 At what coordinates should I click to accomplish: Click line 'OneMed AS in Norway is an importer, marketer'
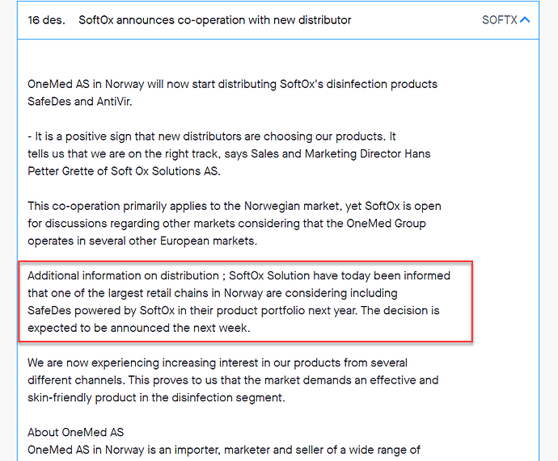(x=224, y=450)
